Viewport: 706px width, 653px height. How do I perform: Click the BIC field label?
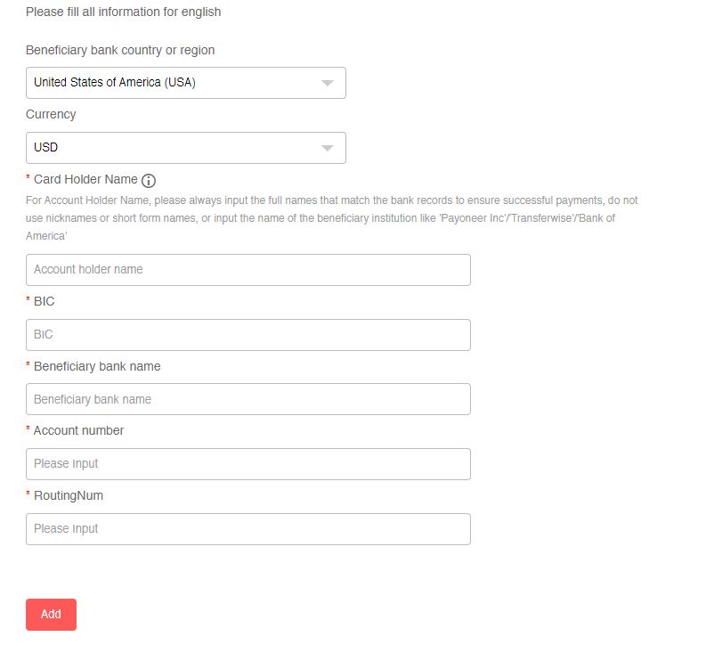(x=44, y=301)
